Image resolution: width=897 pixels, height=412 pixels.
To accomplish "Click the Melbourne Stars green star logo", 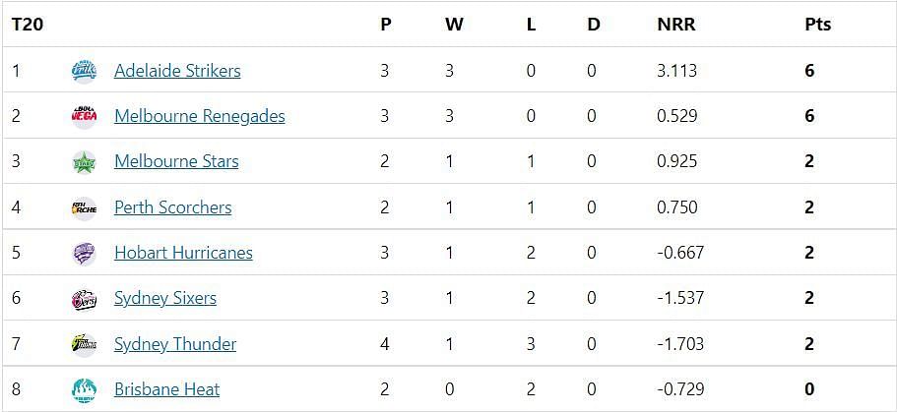I will (x=84, y=162).
